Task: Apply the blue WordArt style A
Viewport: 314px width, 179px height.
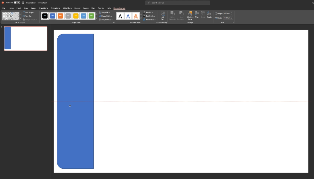Action: pyautogui.click(x=128, y=16)
